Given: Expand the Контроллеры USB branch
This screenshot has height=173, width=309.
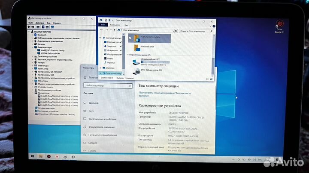Looking at the screenshot, I should 33,75.
